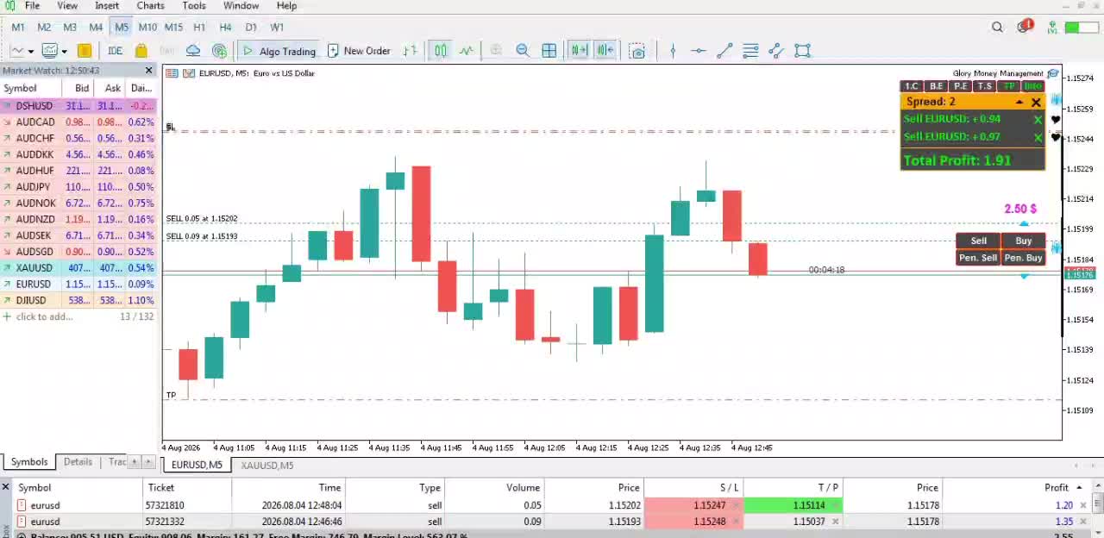Collapse the Spread panel with up arrow

(1019, 102)
